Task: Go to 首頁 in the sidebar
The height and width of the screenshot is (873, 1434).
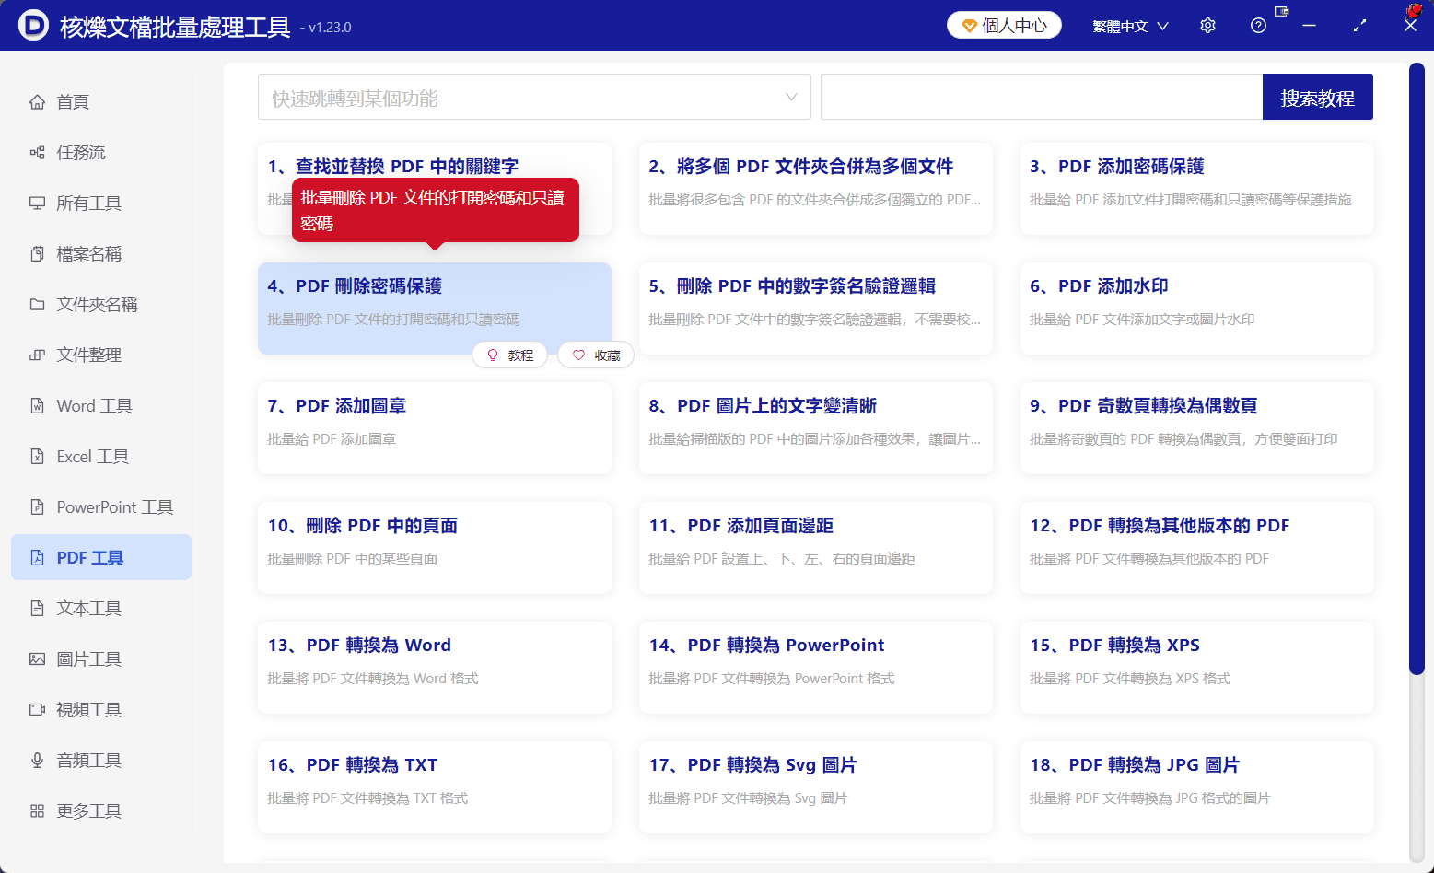Action: point(101,101)
